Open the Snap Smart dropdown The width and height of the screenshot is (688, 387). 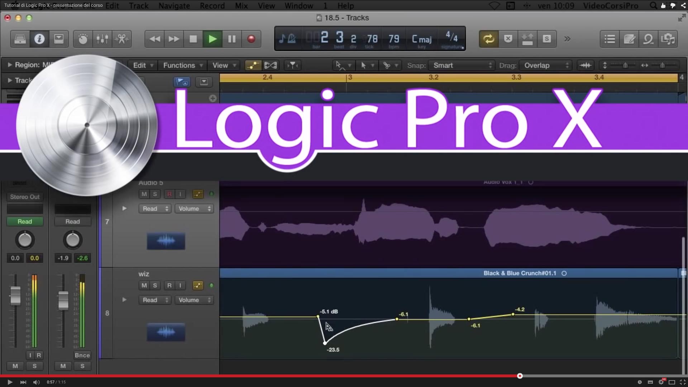[462, 65]
